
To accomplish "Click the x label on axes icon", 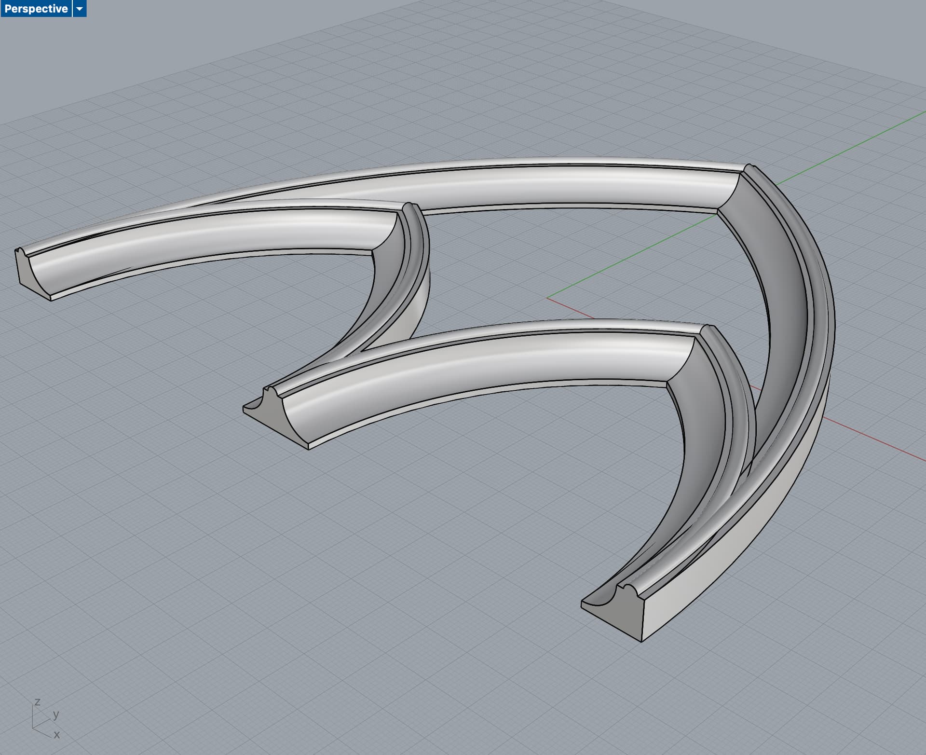I will click(57, 735).
